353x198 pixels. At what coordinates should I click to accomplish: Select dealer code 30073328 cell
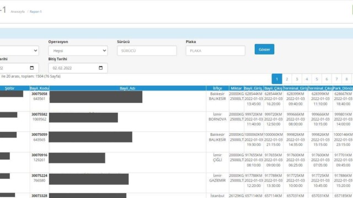coord(39,196)
